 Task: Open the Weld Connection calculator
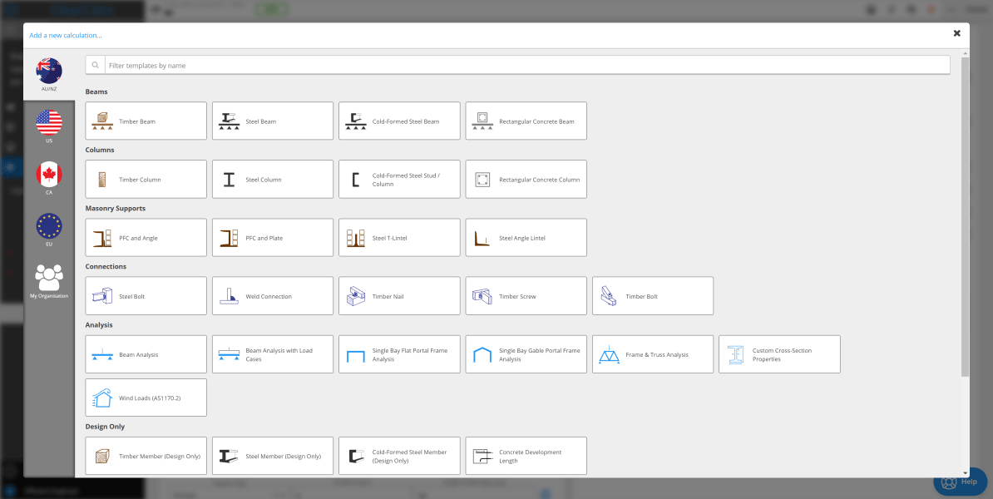[272, 295]
